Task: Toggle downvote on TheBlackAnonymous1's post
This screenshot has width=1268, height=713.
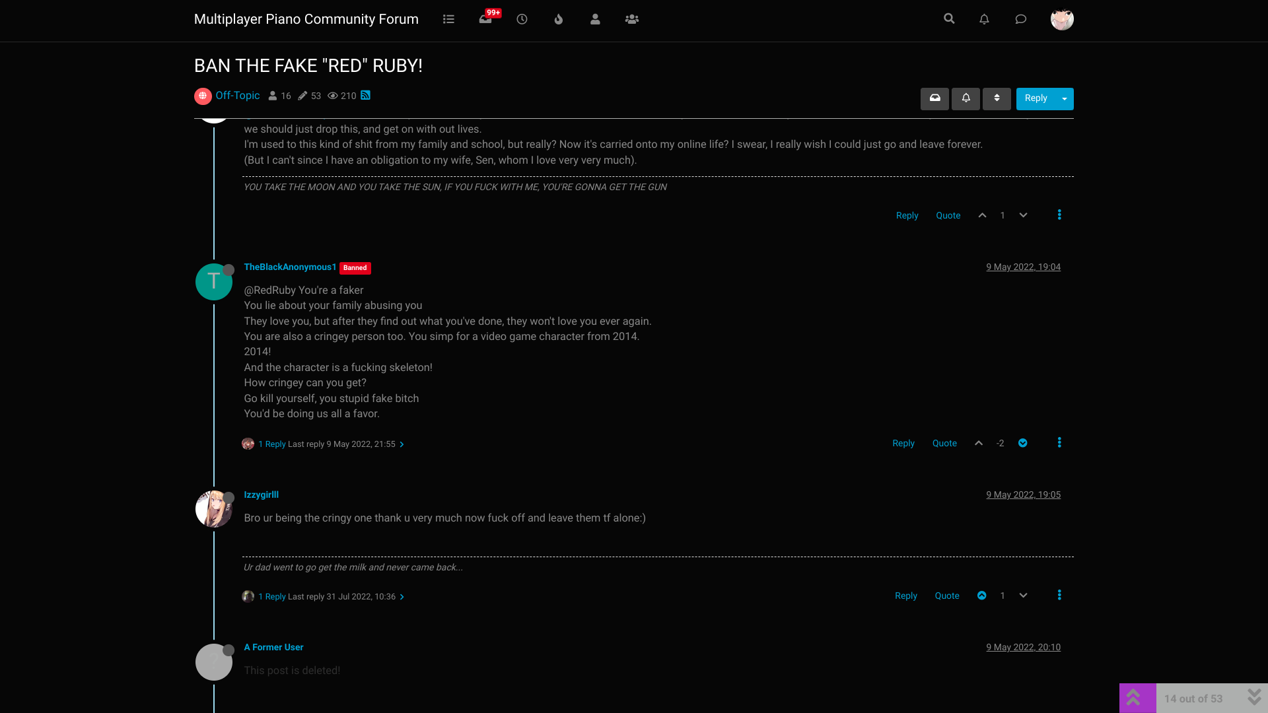Action: pyautogui.click(x=1022, y=443)
